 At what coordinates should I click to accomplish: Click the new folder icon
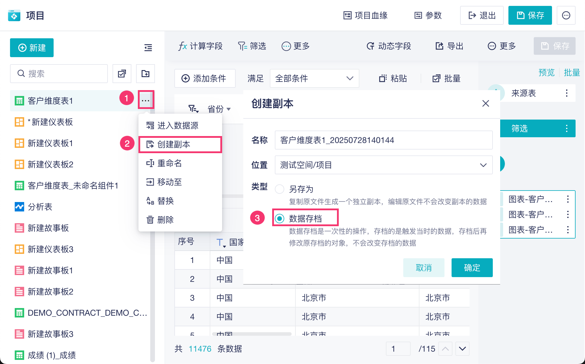tap(145, 74)
